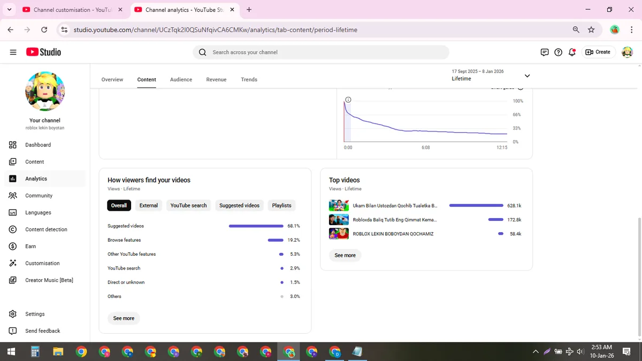The image size is (642, 361).
Task: Select the External traffic filter chip
Action: pos(149,205)
